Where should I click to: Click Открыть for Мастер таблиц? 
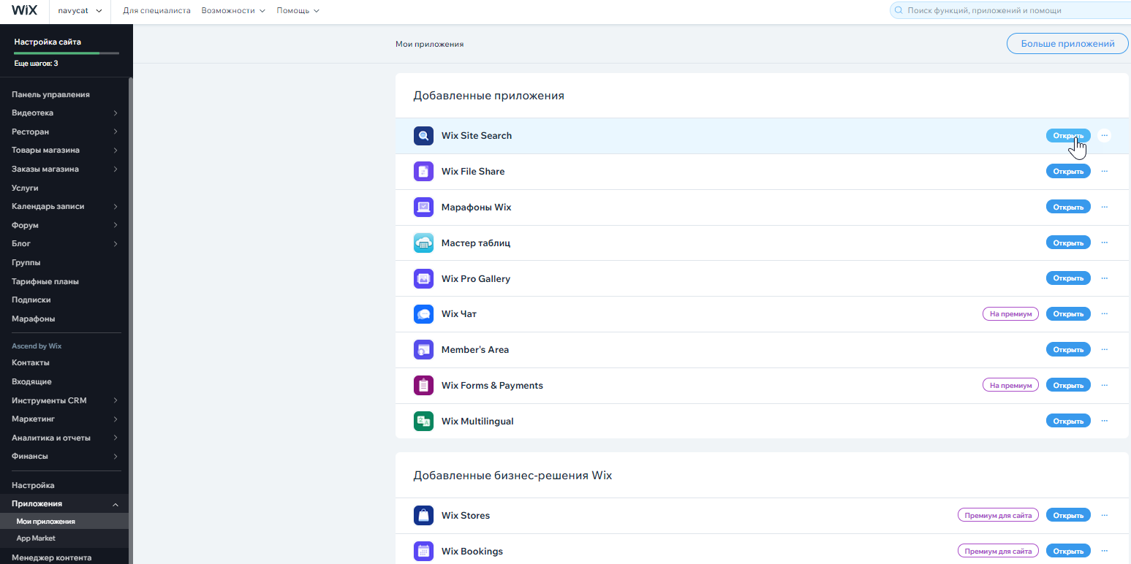1068,243
